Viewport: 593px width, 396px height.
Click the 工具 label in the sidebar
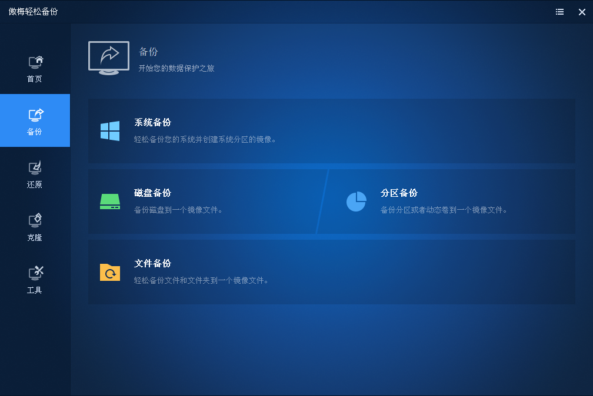(35, 290)
